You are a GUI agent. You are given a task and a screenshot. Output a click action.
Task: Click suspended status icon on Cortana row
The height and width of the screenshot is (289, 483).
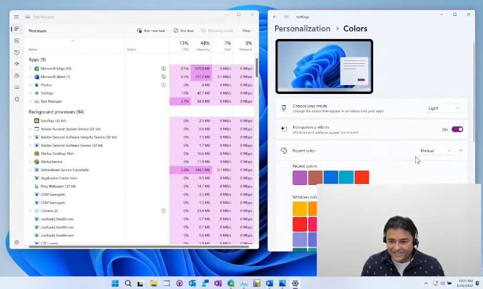164,210
